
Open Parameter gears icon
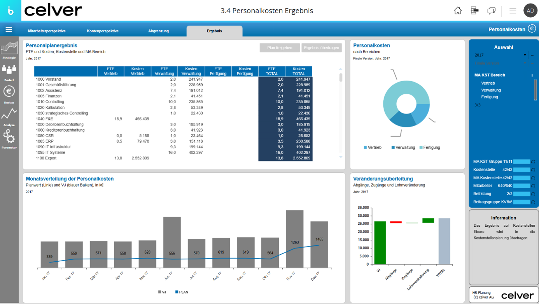[x=9, y=139]
